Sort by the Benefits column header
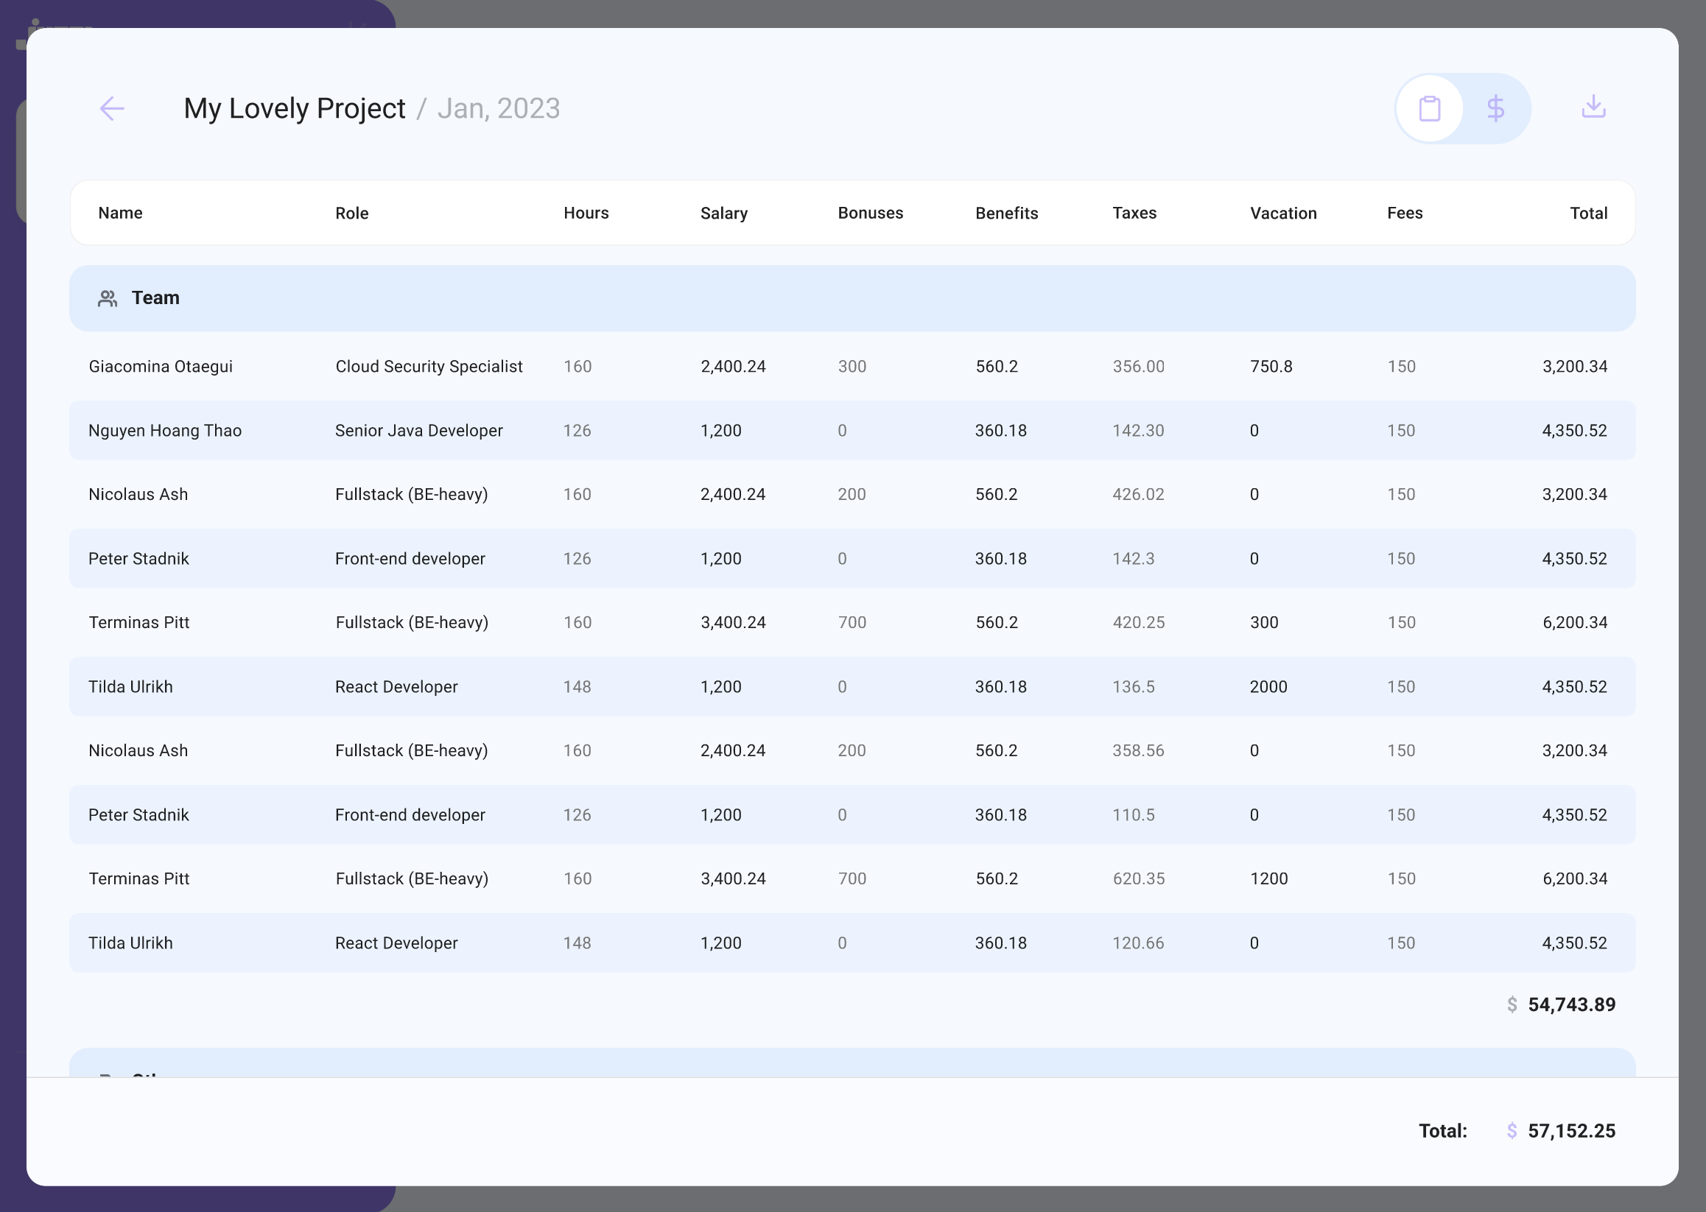This screenshot has height=1212, width=1706. pyautogui.click(x=1006, y=213)
